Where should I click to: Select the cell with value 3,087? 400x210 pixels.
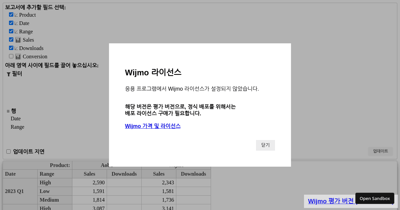pyautogui.click(x=90, y=207)
